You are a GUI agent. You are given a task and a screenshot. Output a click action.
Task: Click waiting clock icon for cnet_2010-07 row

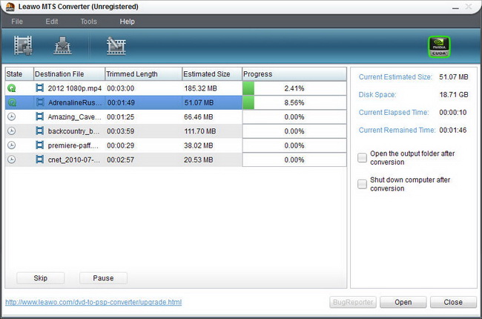11,159
